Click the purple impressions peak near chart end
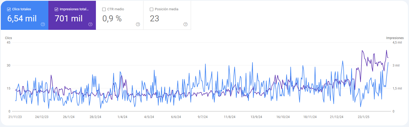The width and height of the screenshot is (409, 127). pyautogui.click(x=387, y=50)
